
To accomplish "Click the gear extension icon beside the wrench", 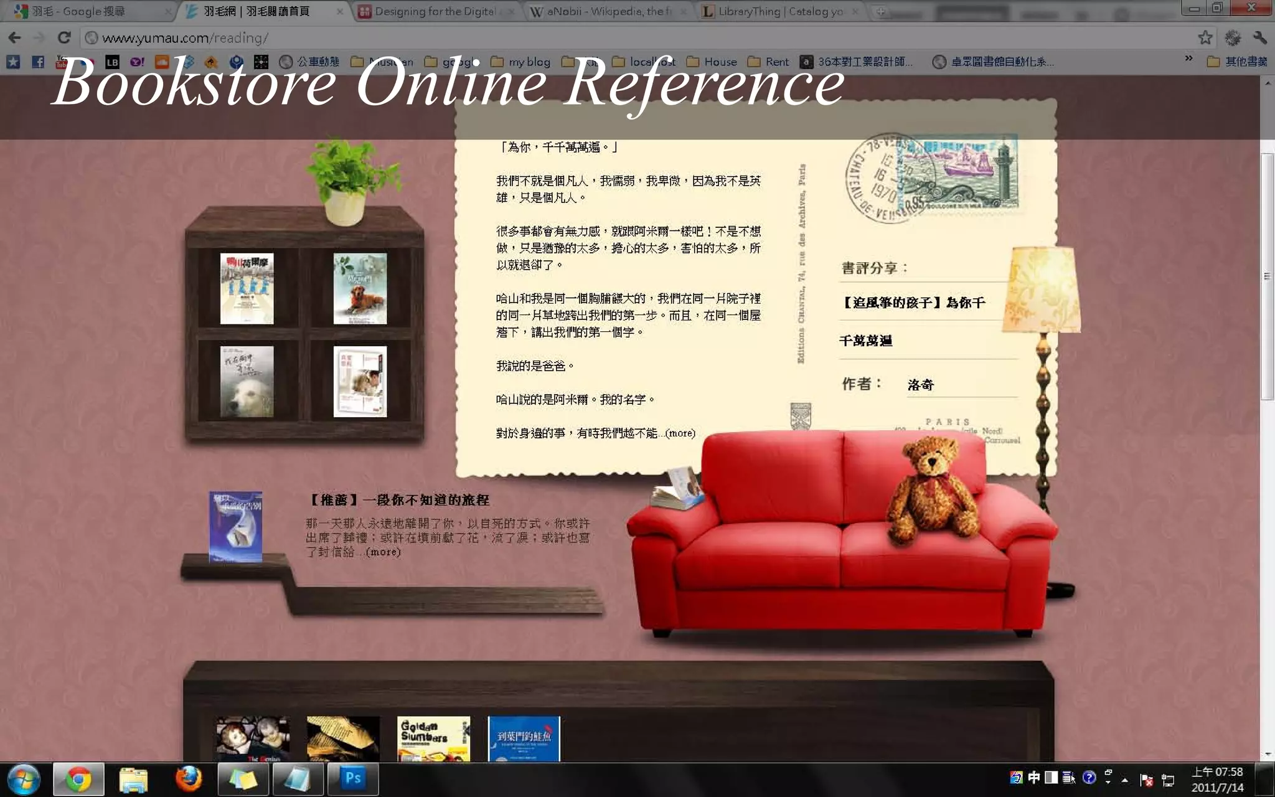I will (1233, 38).
